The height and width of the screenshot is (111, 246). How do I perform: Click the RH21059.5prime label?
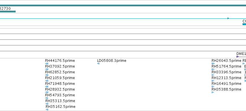click(x=60, y=78)
